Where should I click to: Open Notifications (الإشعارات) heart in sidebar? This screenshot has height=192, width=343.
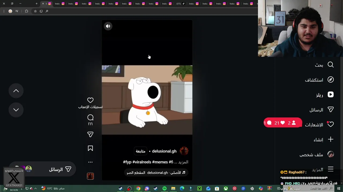pos(319,125)
